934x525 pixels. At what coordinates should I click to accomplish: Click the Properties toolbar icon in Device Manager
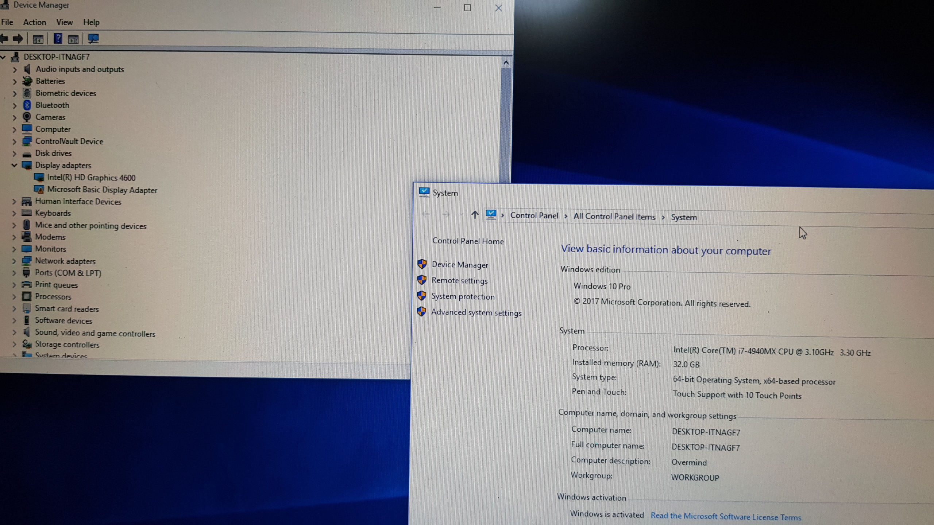[38, 39]
